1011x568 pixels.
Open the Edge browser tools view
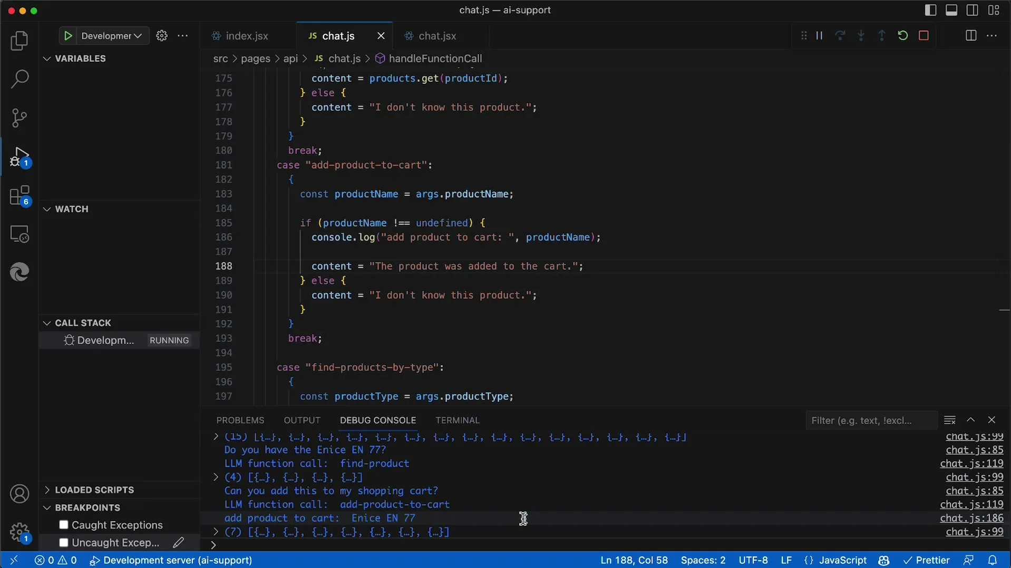[x=20, y=272]
